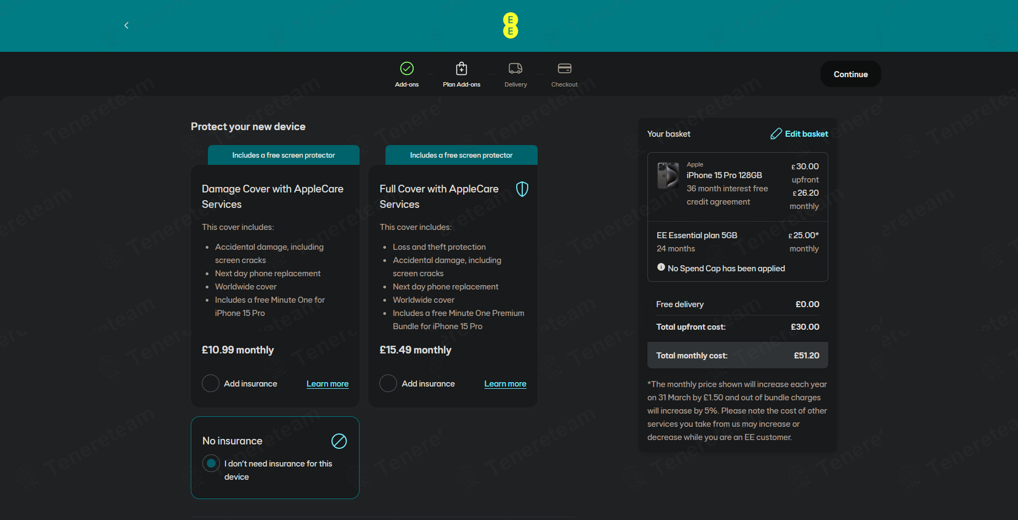Open Learn more for Full Cover
The width and height of the screenshot is (1018, 520).
click(x=505, y=384)
